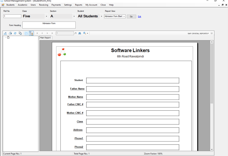Go to previous page arrow
The width and height of the screenshot is (228, 156).
click(x=42, y=33)
